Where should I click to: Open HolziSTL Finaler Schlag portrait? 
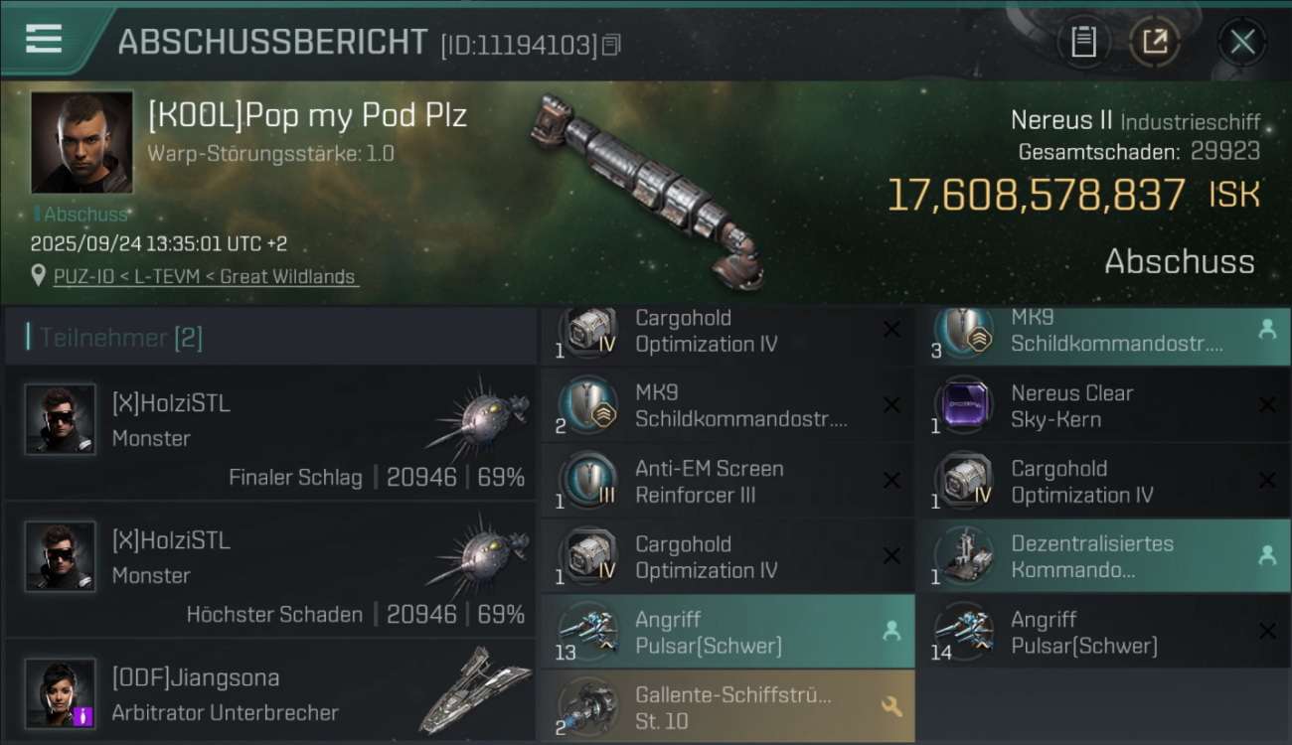(61, 419)
